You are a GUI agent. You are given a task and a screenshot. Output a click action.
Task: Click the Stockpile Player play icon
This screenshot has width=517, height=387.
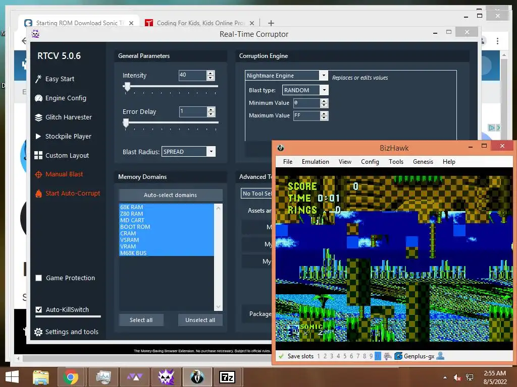pos(38,136)
